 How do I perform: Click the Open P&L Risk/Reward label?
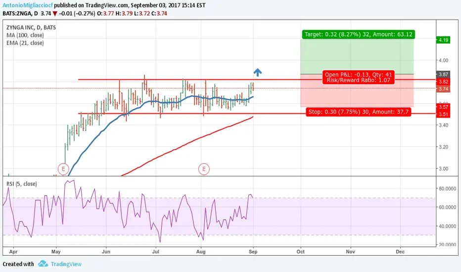point(359,77)
